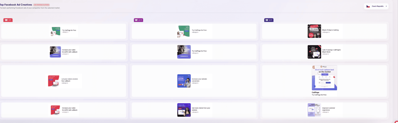The height and width of the screenshot is (123, 398).
Task: Click the dark blue 3rd rank badge
Action: coord(269,20)
